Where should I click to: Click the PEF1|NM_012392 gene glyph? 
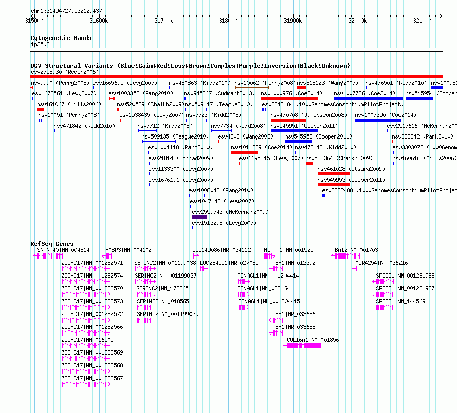pos(276,269)
